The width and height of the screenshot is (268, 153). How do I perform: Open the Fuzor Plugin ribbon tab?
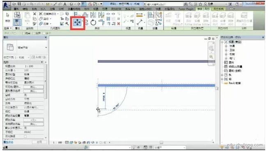[186, 9]
